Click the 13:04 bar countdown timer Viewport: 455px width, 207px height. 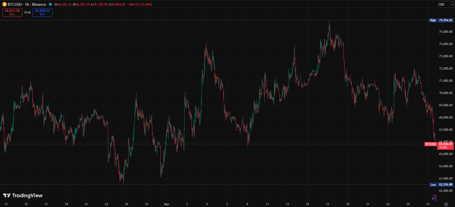[443, 147]
